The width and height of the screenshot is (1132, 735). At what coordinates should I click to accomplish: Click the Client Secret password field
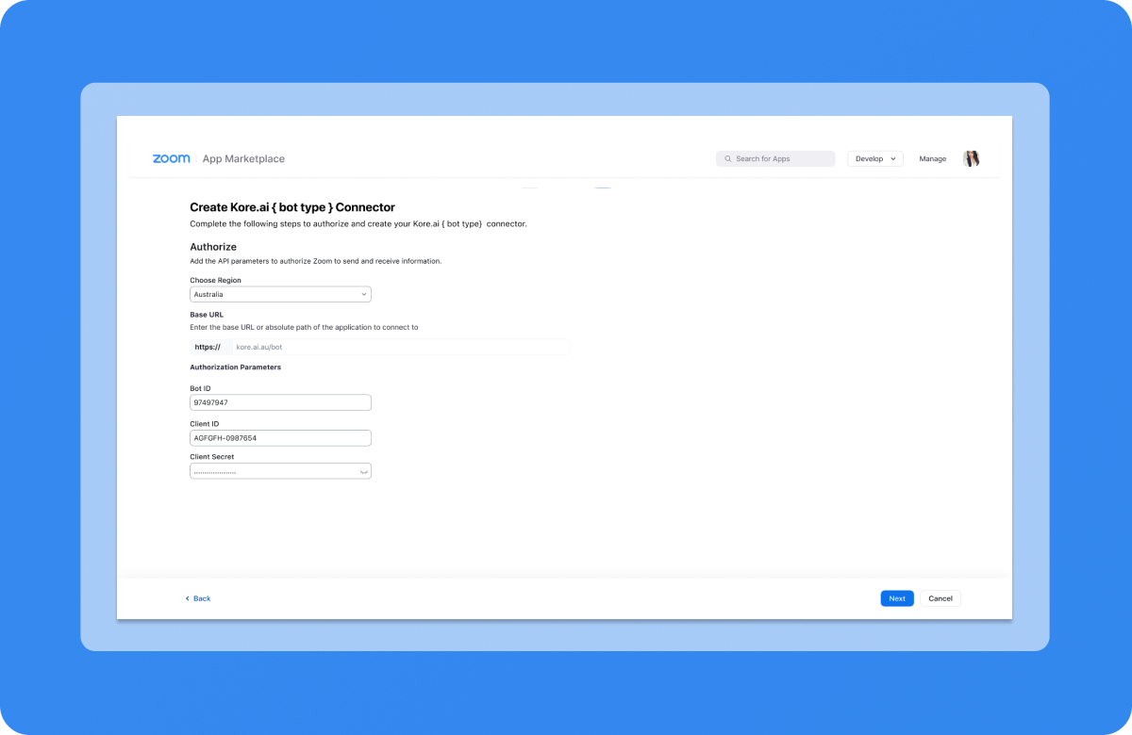280,471
